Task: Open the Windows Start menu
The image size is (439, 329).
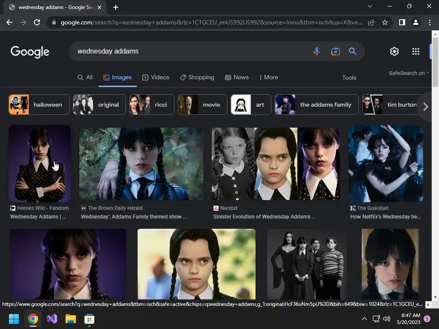Action: coord(14,319)
